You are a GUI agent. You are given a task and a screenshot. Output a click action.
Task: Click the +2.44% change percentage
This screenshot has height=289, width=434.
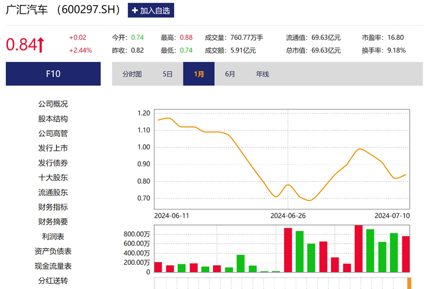(x=81, y=51)
